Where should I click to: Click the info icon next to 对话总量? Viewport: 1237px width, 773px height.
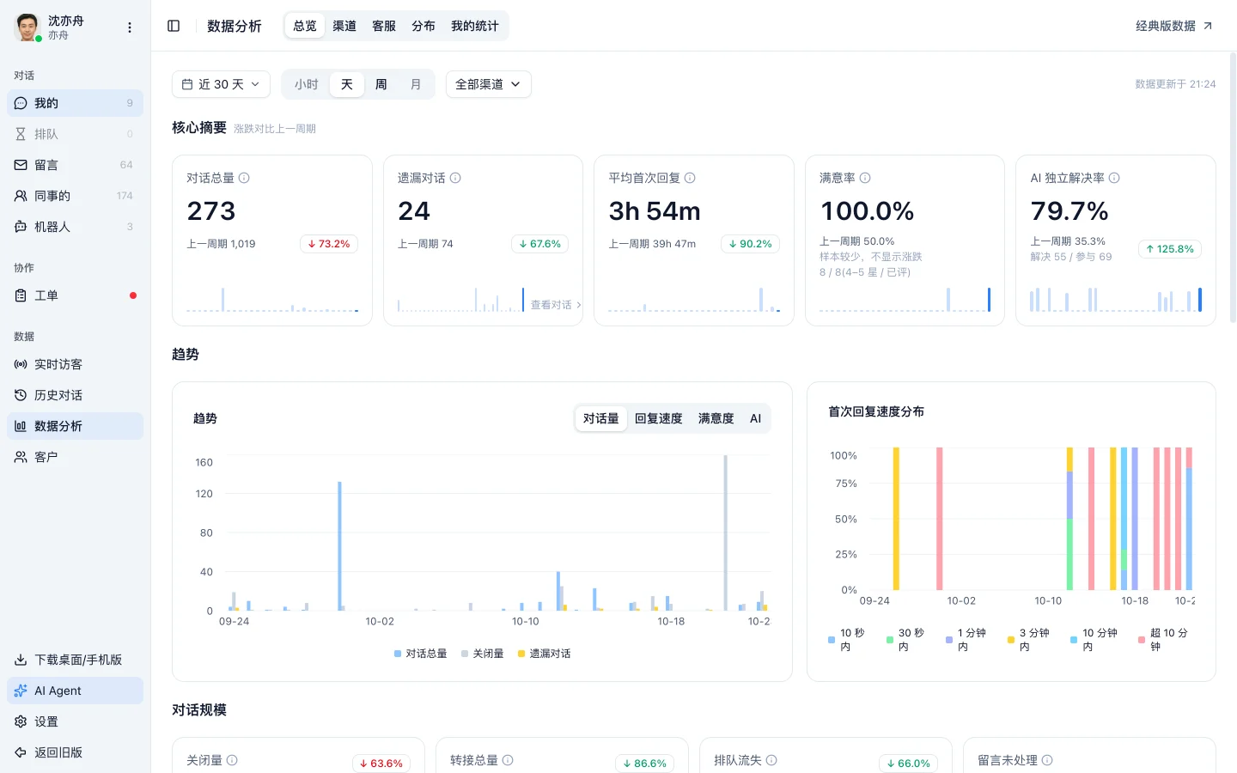pyautogui.click(x=244, y=178)
